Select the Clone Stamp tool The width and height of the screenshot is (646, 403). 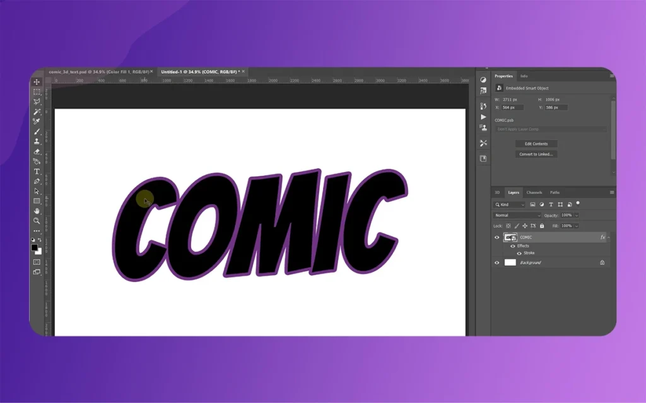coord(37,142)
